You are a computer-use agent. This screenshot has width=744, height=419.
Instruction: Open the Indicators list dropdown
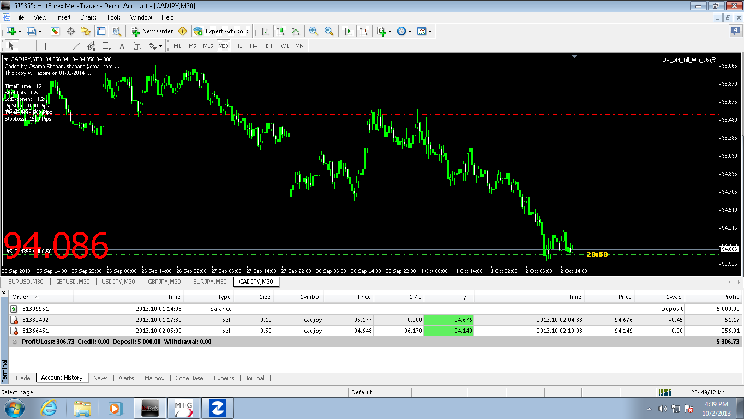click(383, 31)
